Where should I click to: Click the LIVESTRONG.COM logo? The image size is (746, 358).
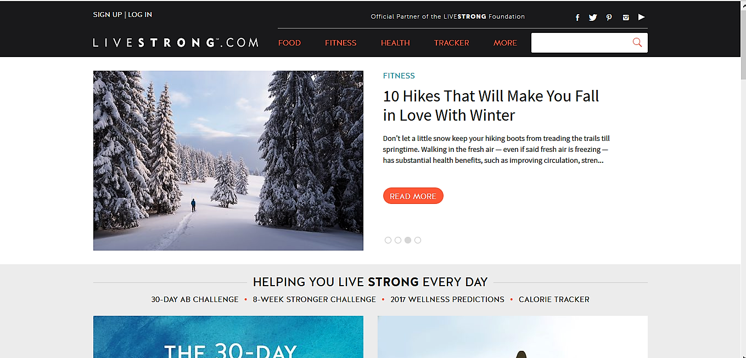coord(176,43)
